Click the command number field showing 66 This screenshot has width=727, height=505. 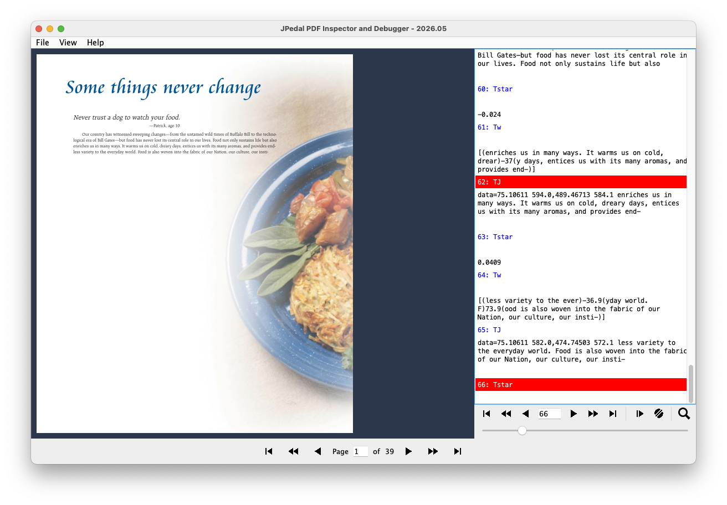tap(549, 414)
